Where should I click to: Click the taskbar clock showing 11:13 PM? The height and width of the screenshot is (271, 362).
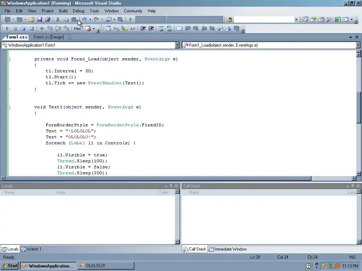(x=350, y=266)
